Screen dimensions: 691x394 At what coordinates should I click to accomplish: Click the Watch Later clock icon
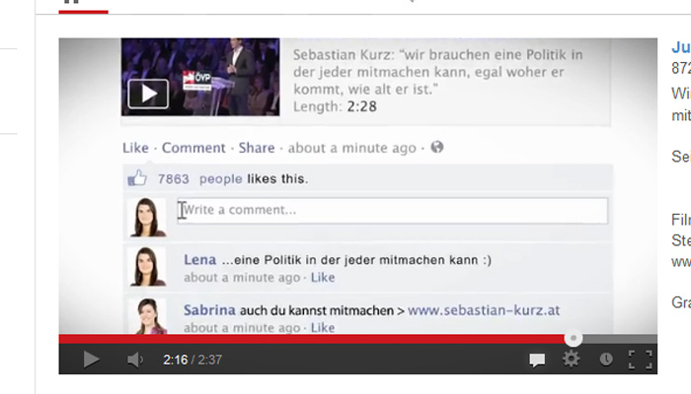[x=606, y=360]
